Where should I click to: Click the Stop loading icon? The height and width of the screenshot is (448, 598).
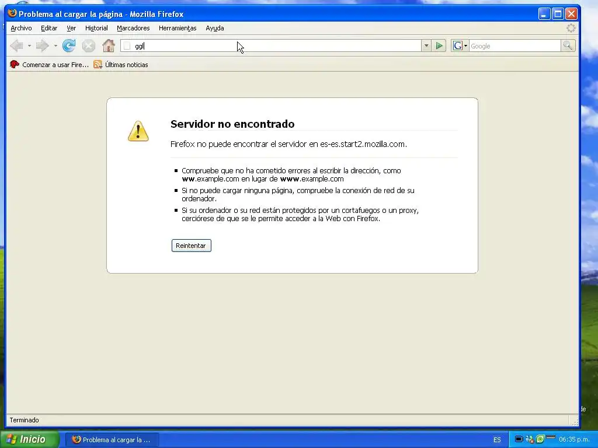(x=89, y=46)
